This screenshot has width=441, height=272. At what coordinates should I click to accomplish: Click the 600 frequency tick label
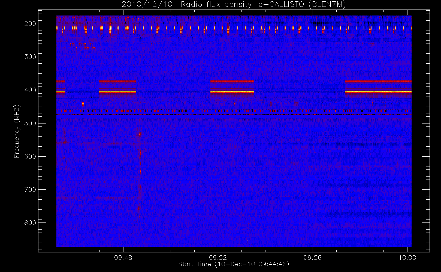(30, 156)
